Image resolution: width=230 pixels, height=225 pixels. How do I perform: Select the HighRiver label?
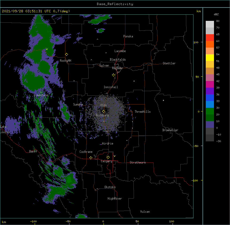tap(115, 199)
